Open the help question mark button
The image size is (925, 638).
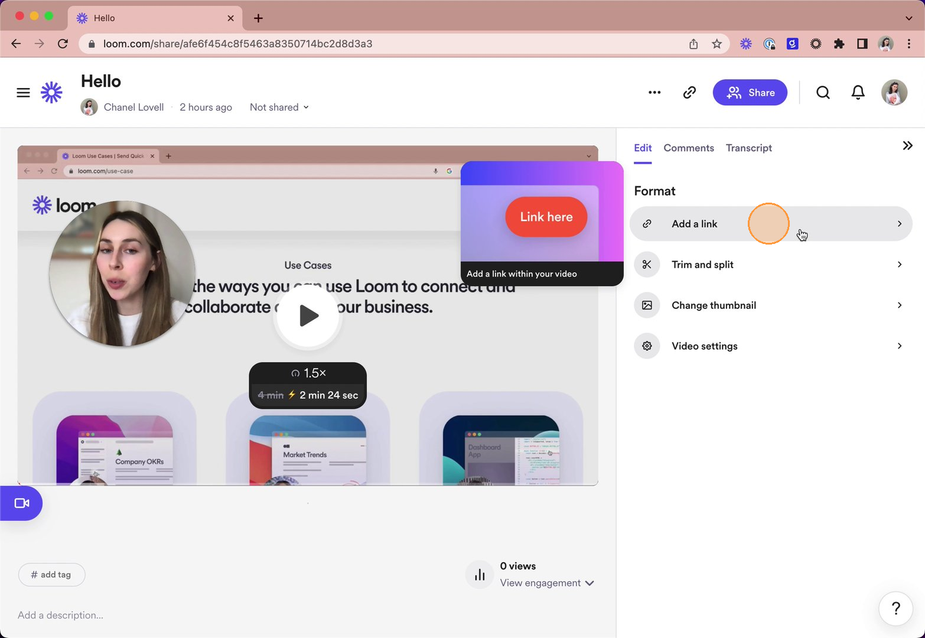coord(895,608)
